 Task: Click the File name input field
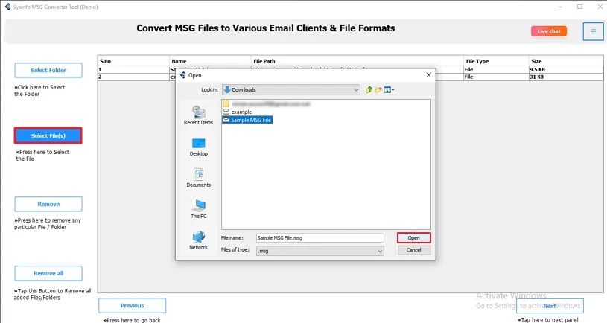click(320, 238)
